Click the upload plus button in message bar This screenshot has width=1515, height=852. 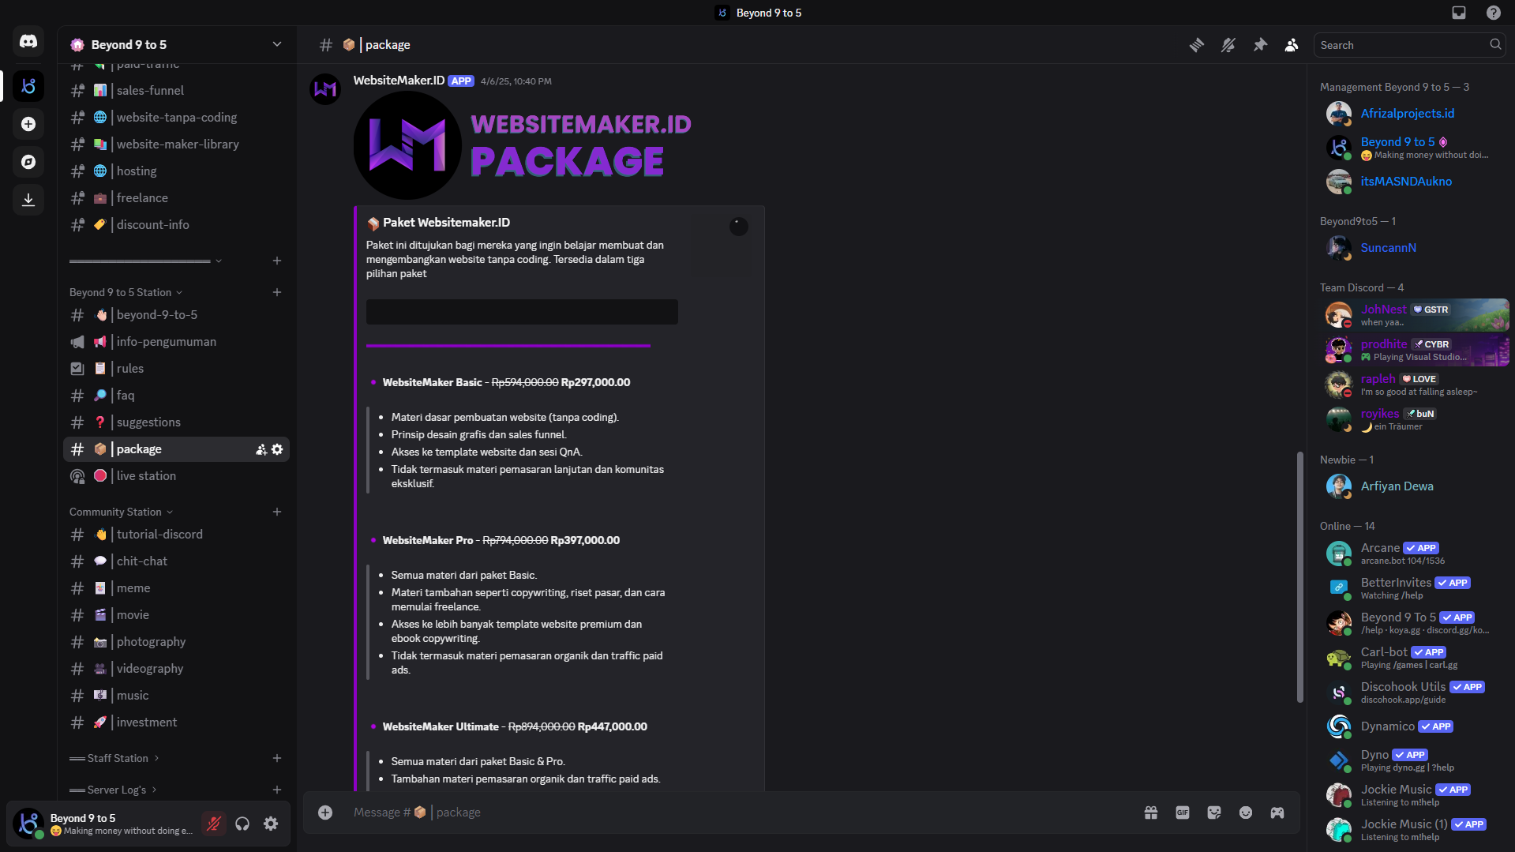[325, 813]
